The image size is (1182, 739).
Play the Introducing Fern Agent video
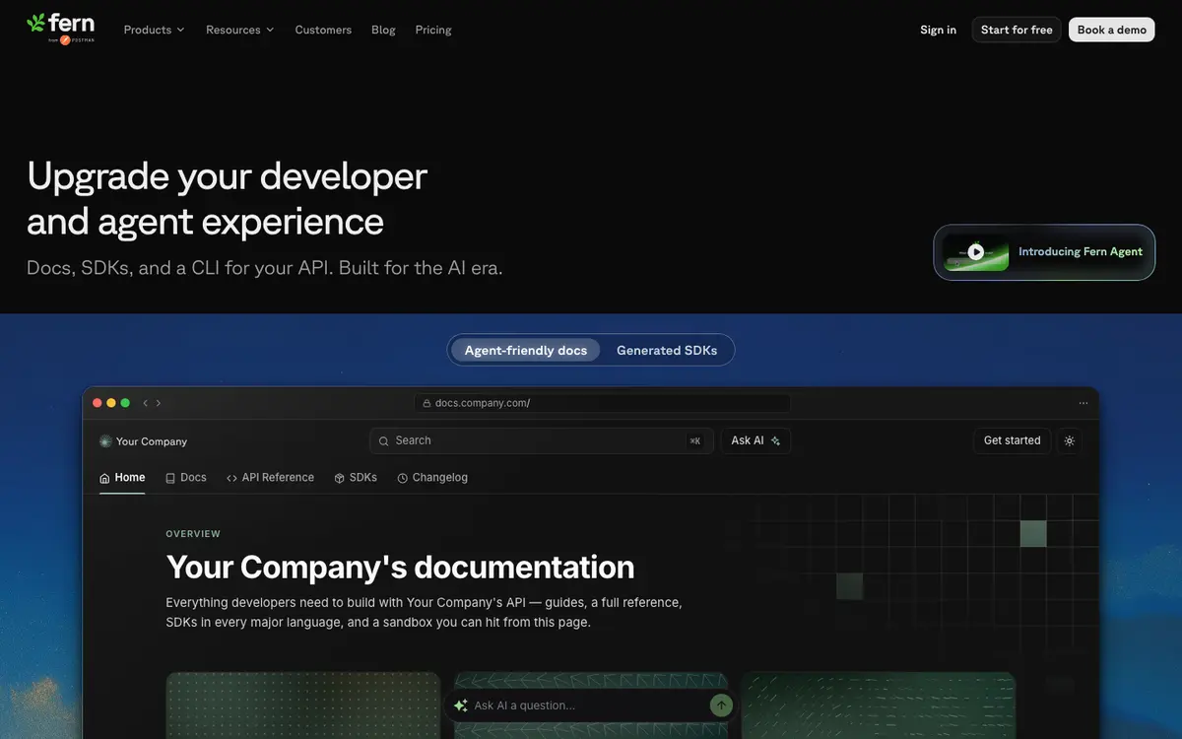click(x=975, y=252)
